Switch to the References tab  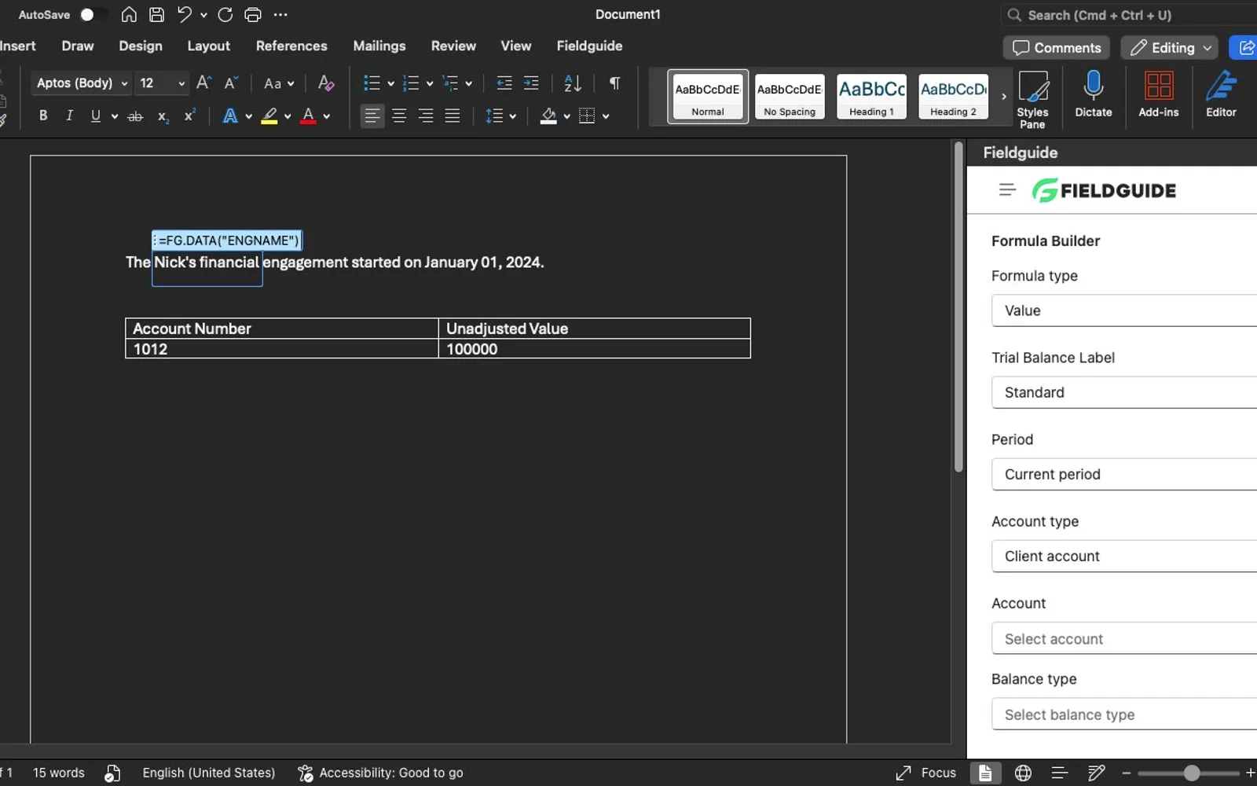coord(291,46)
